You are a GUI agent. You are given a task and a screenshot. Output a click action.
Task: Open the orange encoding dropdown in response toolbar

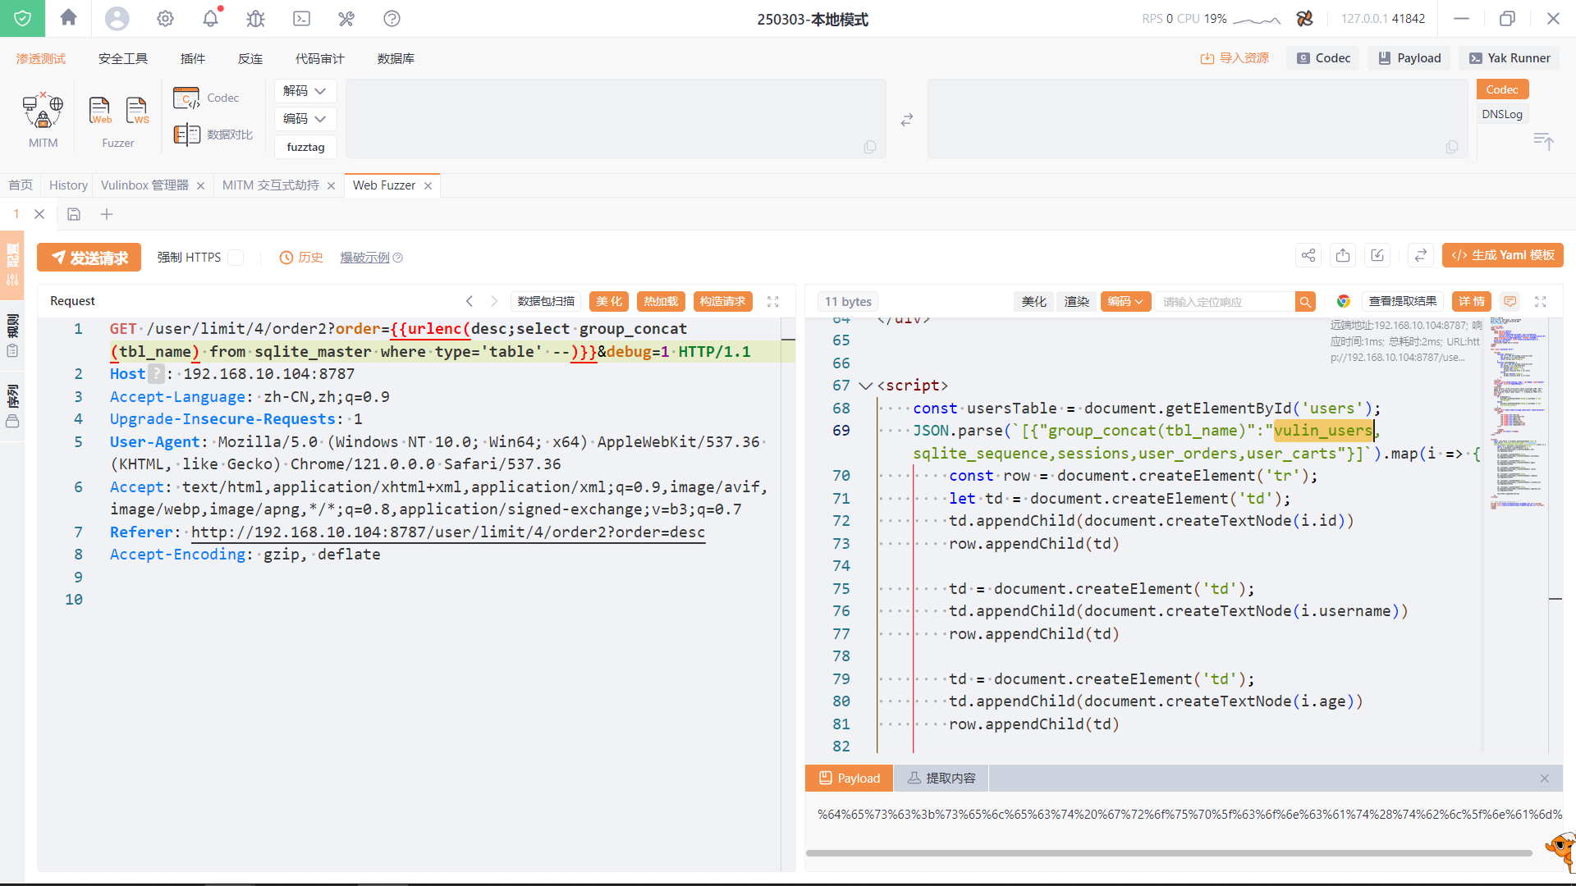(1125, 302)
